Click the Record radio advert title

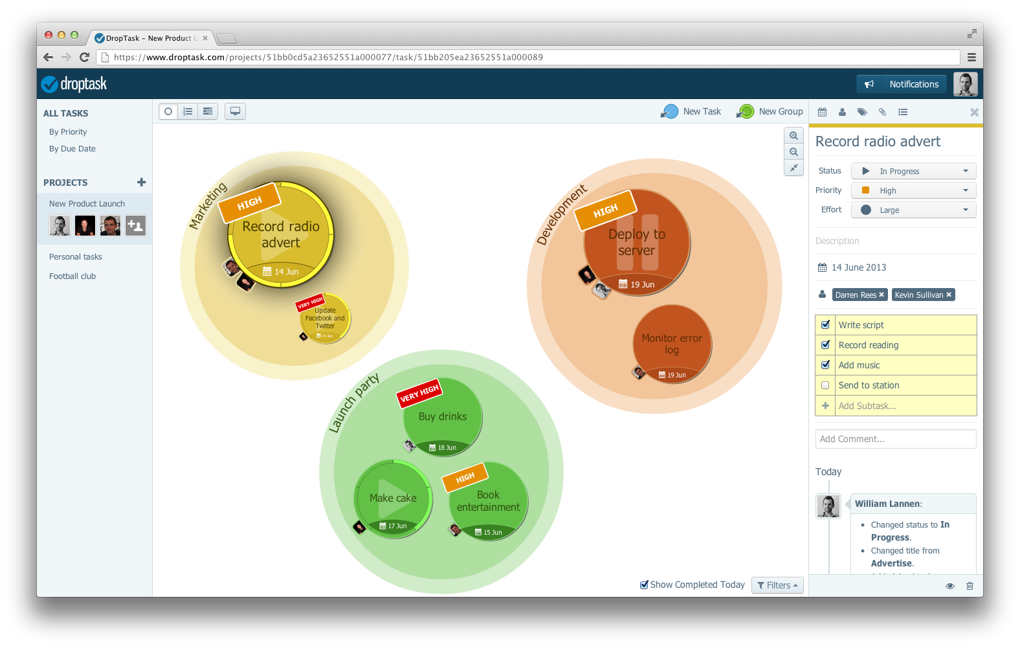pos(878,141)
